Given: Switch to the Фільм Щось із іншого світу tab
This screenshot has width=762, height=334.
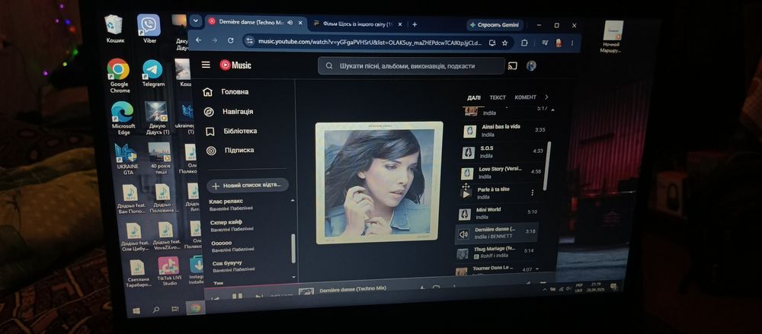Looking at the screenshot, I should (358, 24).
